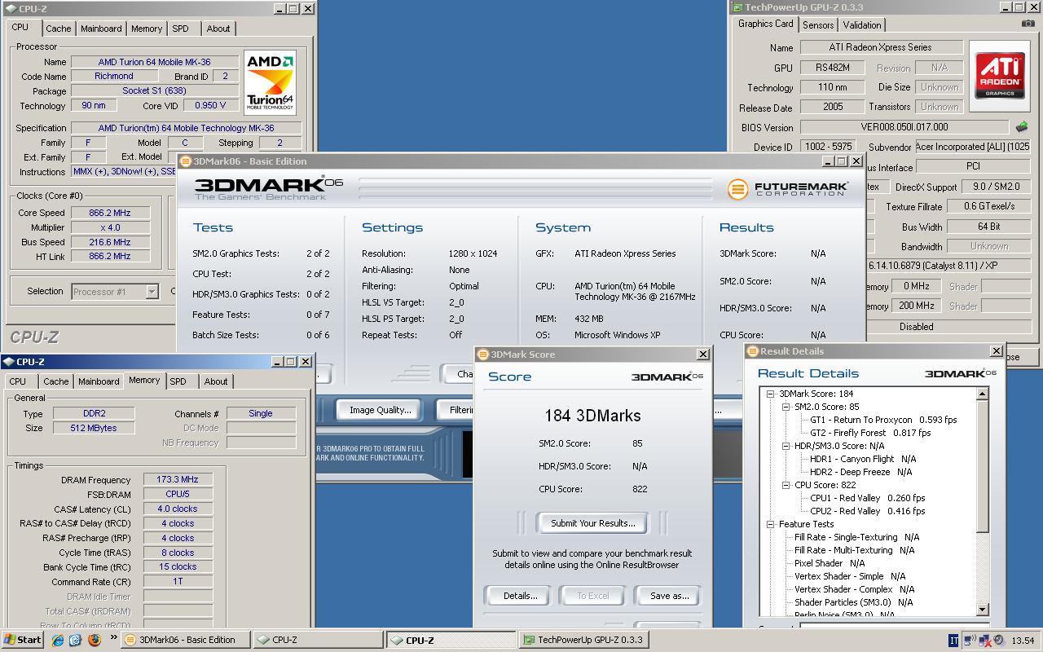The height and width of the screenshot is (652, 1043).
Task: Select GT1 - Return To Proxycon row
Action: pos(883,420)
